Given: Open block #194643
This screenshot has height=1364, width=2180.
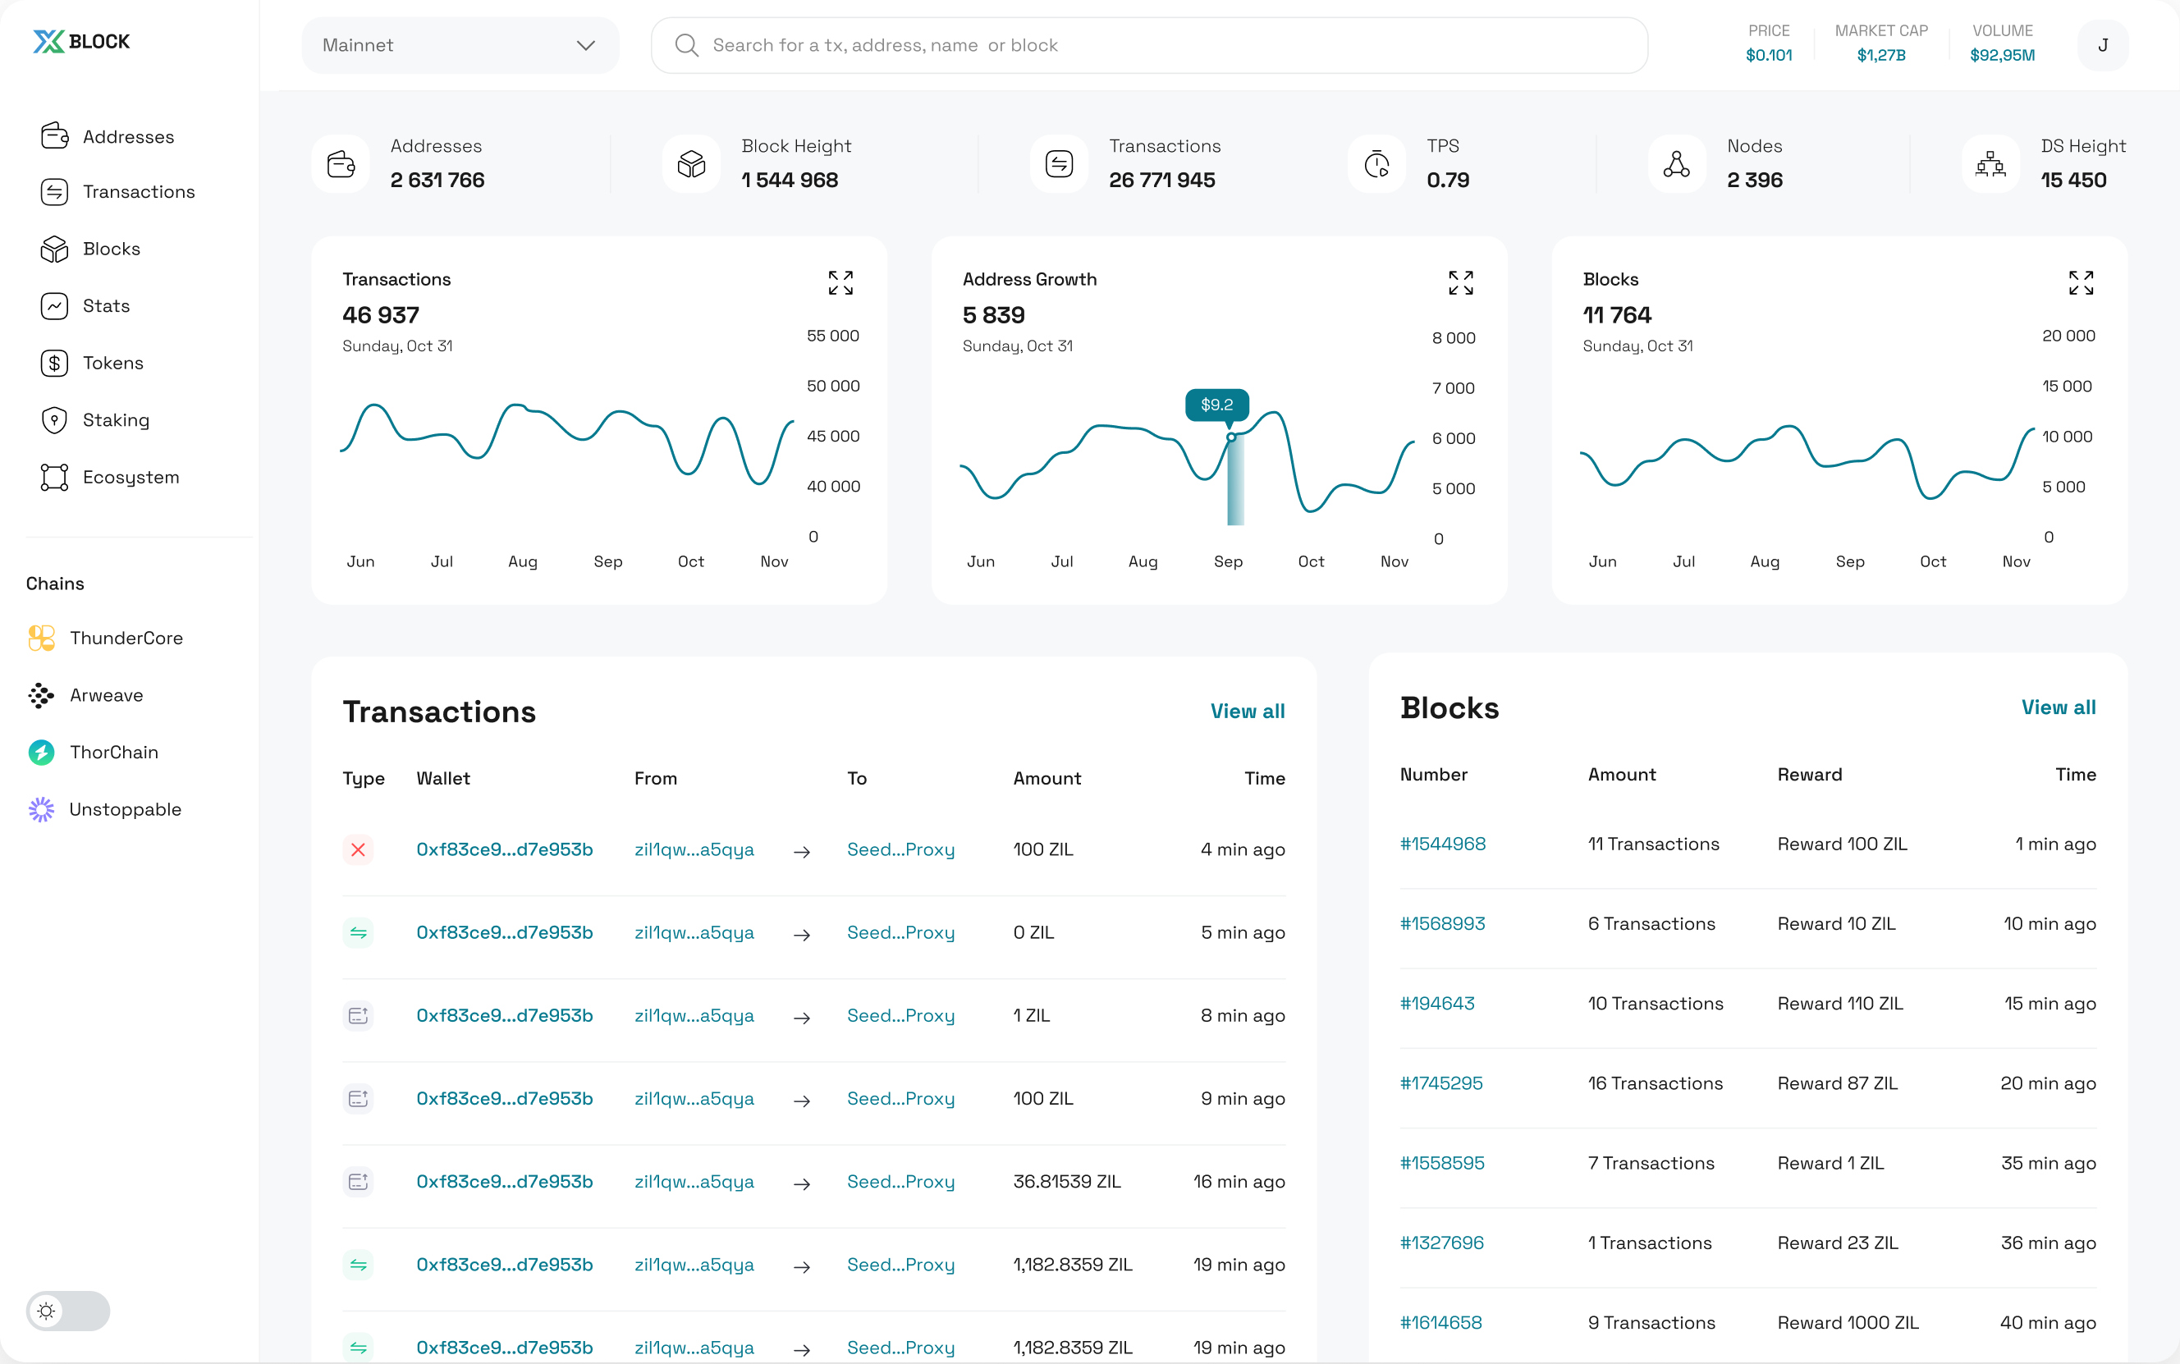Looking at the screenshot, I should [1437, 1003].
